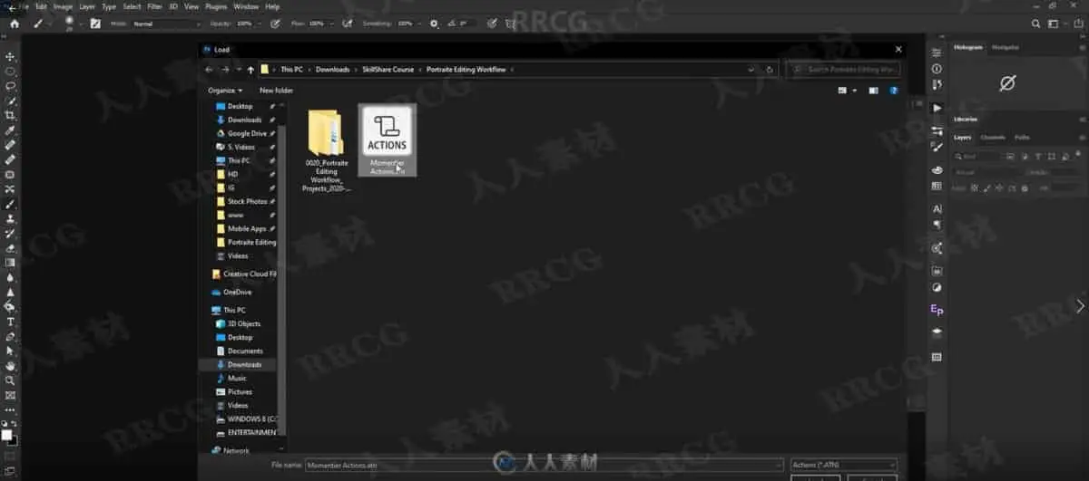The height and width of the screenshot is (481, 1089).
Task: Click the Search Portraite Editing field
Action: click(x=845, y=69)
